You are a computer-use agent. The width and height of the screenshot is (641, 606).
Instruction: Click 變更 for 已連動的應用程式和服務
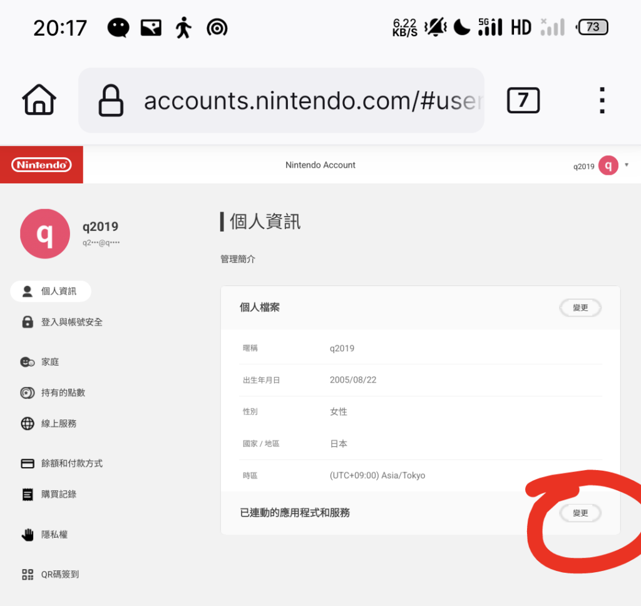pyautogui.click(x=580, y=513)
